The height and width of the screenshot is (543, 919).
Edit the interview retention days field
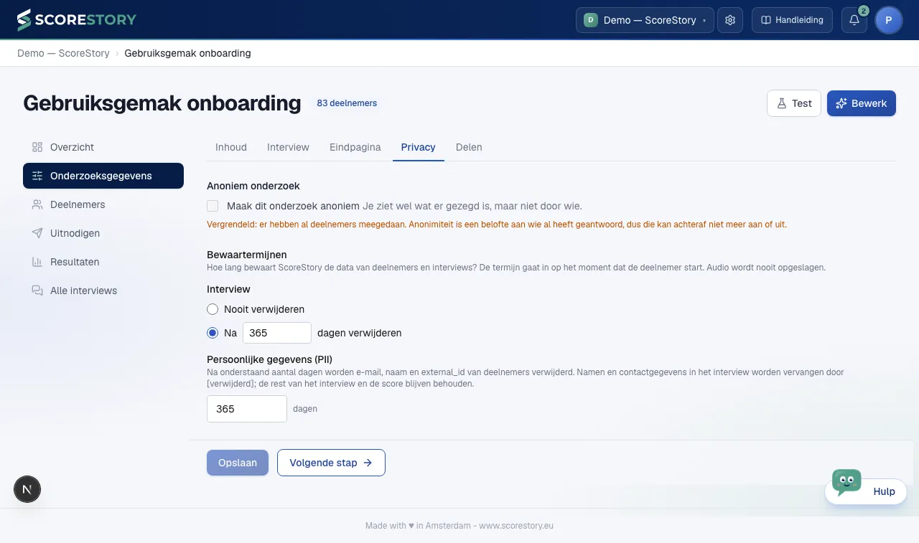pyautogui.click(x=277, y=333)
